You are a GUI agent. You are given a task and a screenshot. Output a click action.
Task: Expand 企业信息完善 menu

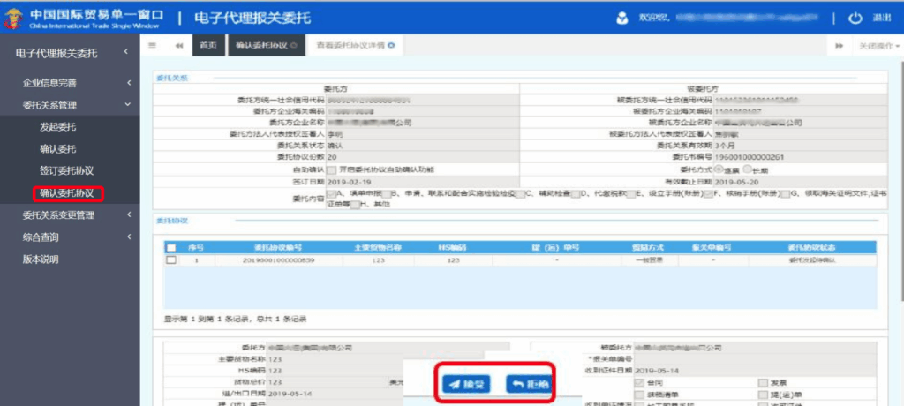70,83
